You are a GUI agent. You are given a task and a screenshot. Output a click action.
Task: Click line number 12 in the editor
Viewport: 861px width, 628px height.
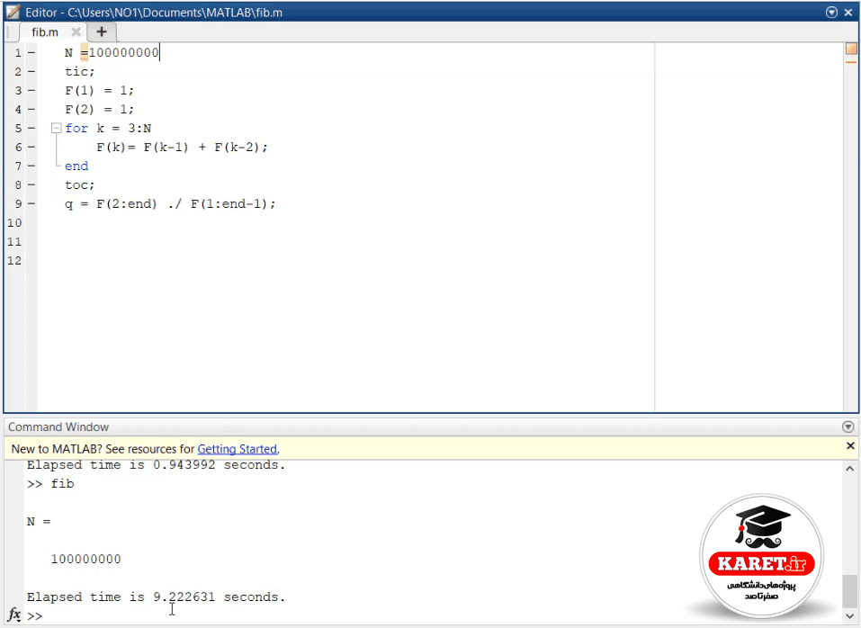click(x=14, y=260)
